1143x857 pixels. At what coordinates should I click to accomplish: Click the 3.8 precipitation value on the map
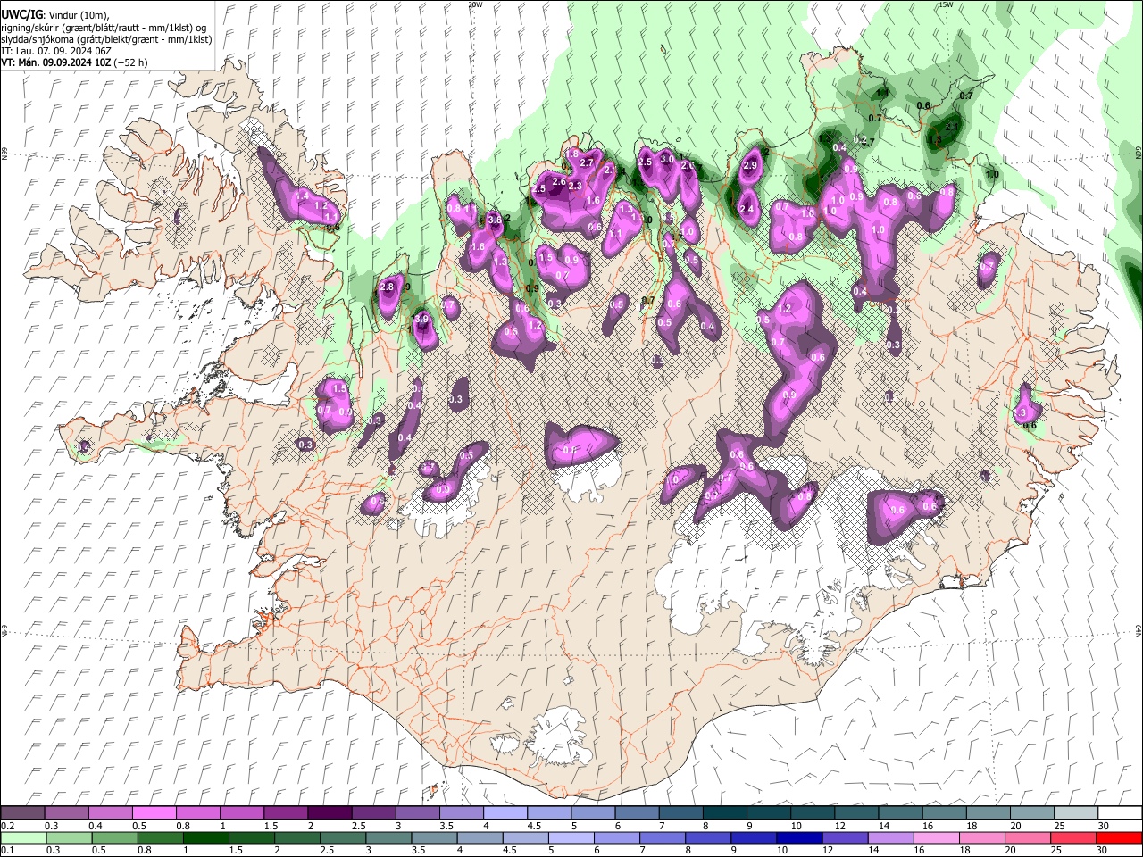(x=495, y=219)
